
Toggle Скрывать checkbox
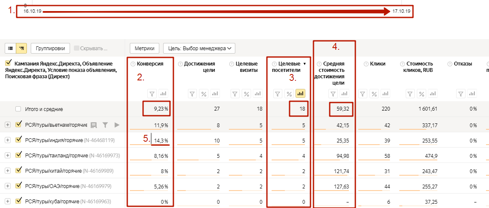(x=76, y=48)
